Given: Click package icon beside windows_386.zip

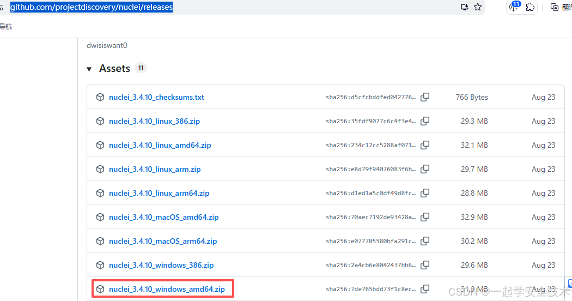Looking at the screenshot, I should (x=100, y=265).
